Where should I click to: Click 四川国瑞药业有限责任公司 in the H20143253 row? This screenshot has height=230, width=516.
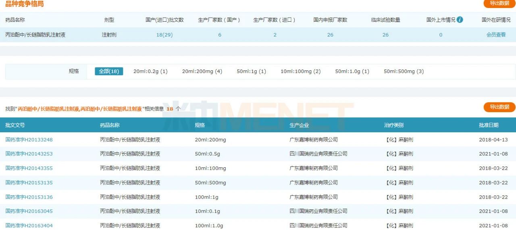[x=318, y=154]
